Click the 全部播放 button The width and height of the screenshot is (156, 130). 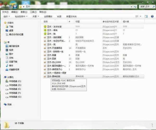point(48,17)
